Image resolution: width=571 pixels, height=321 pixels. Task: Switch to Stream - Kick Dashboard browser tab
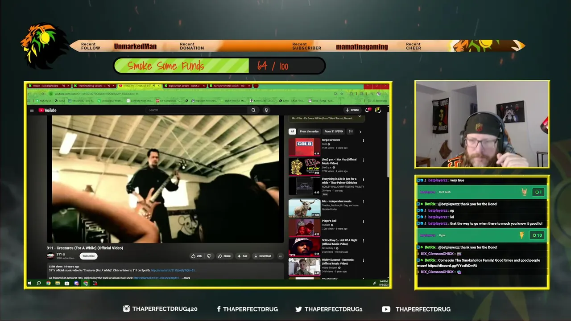coord(47,86)
